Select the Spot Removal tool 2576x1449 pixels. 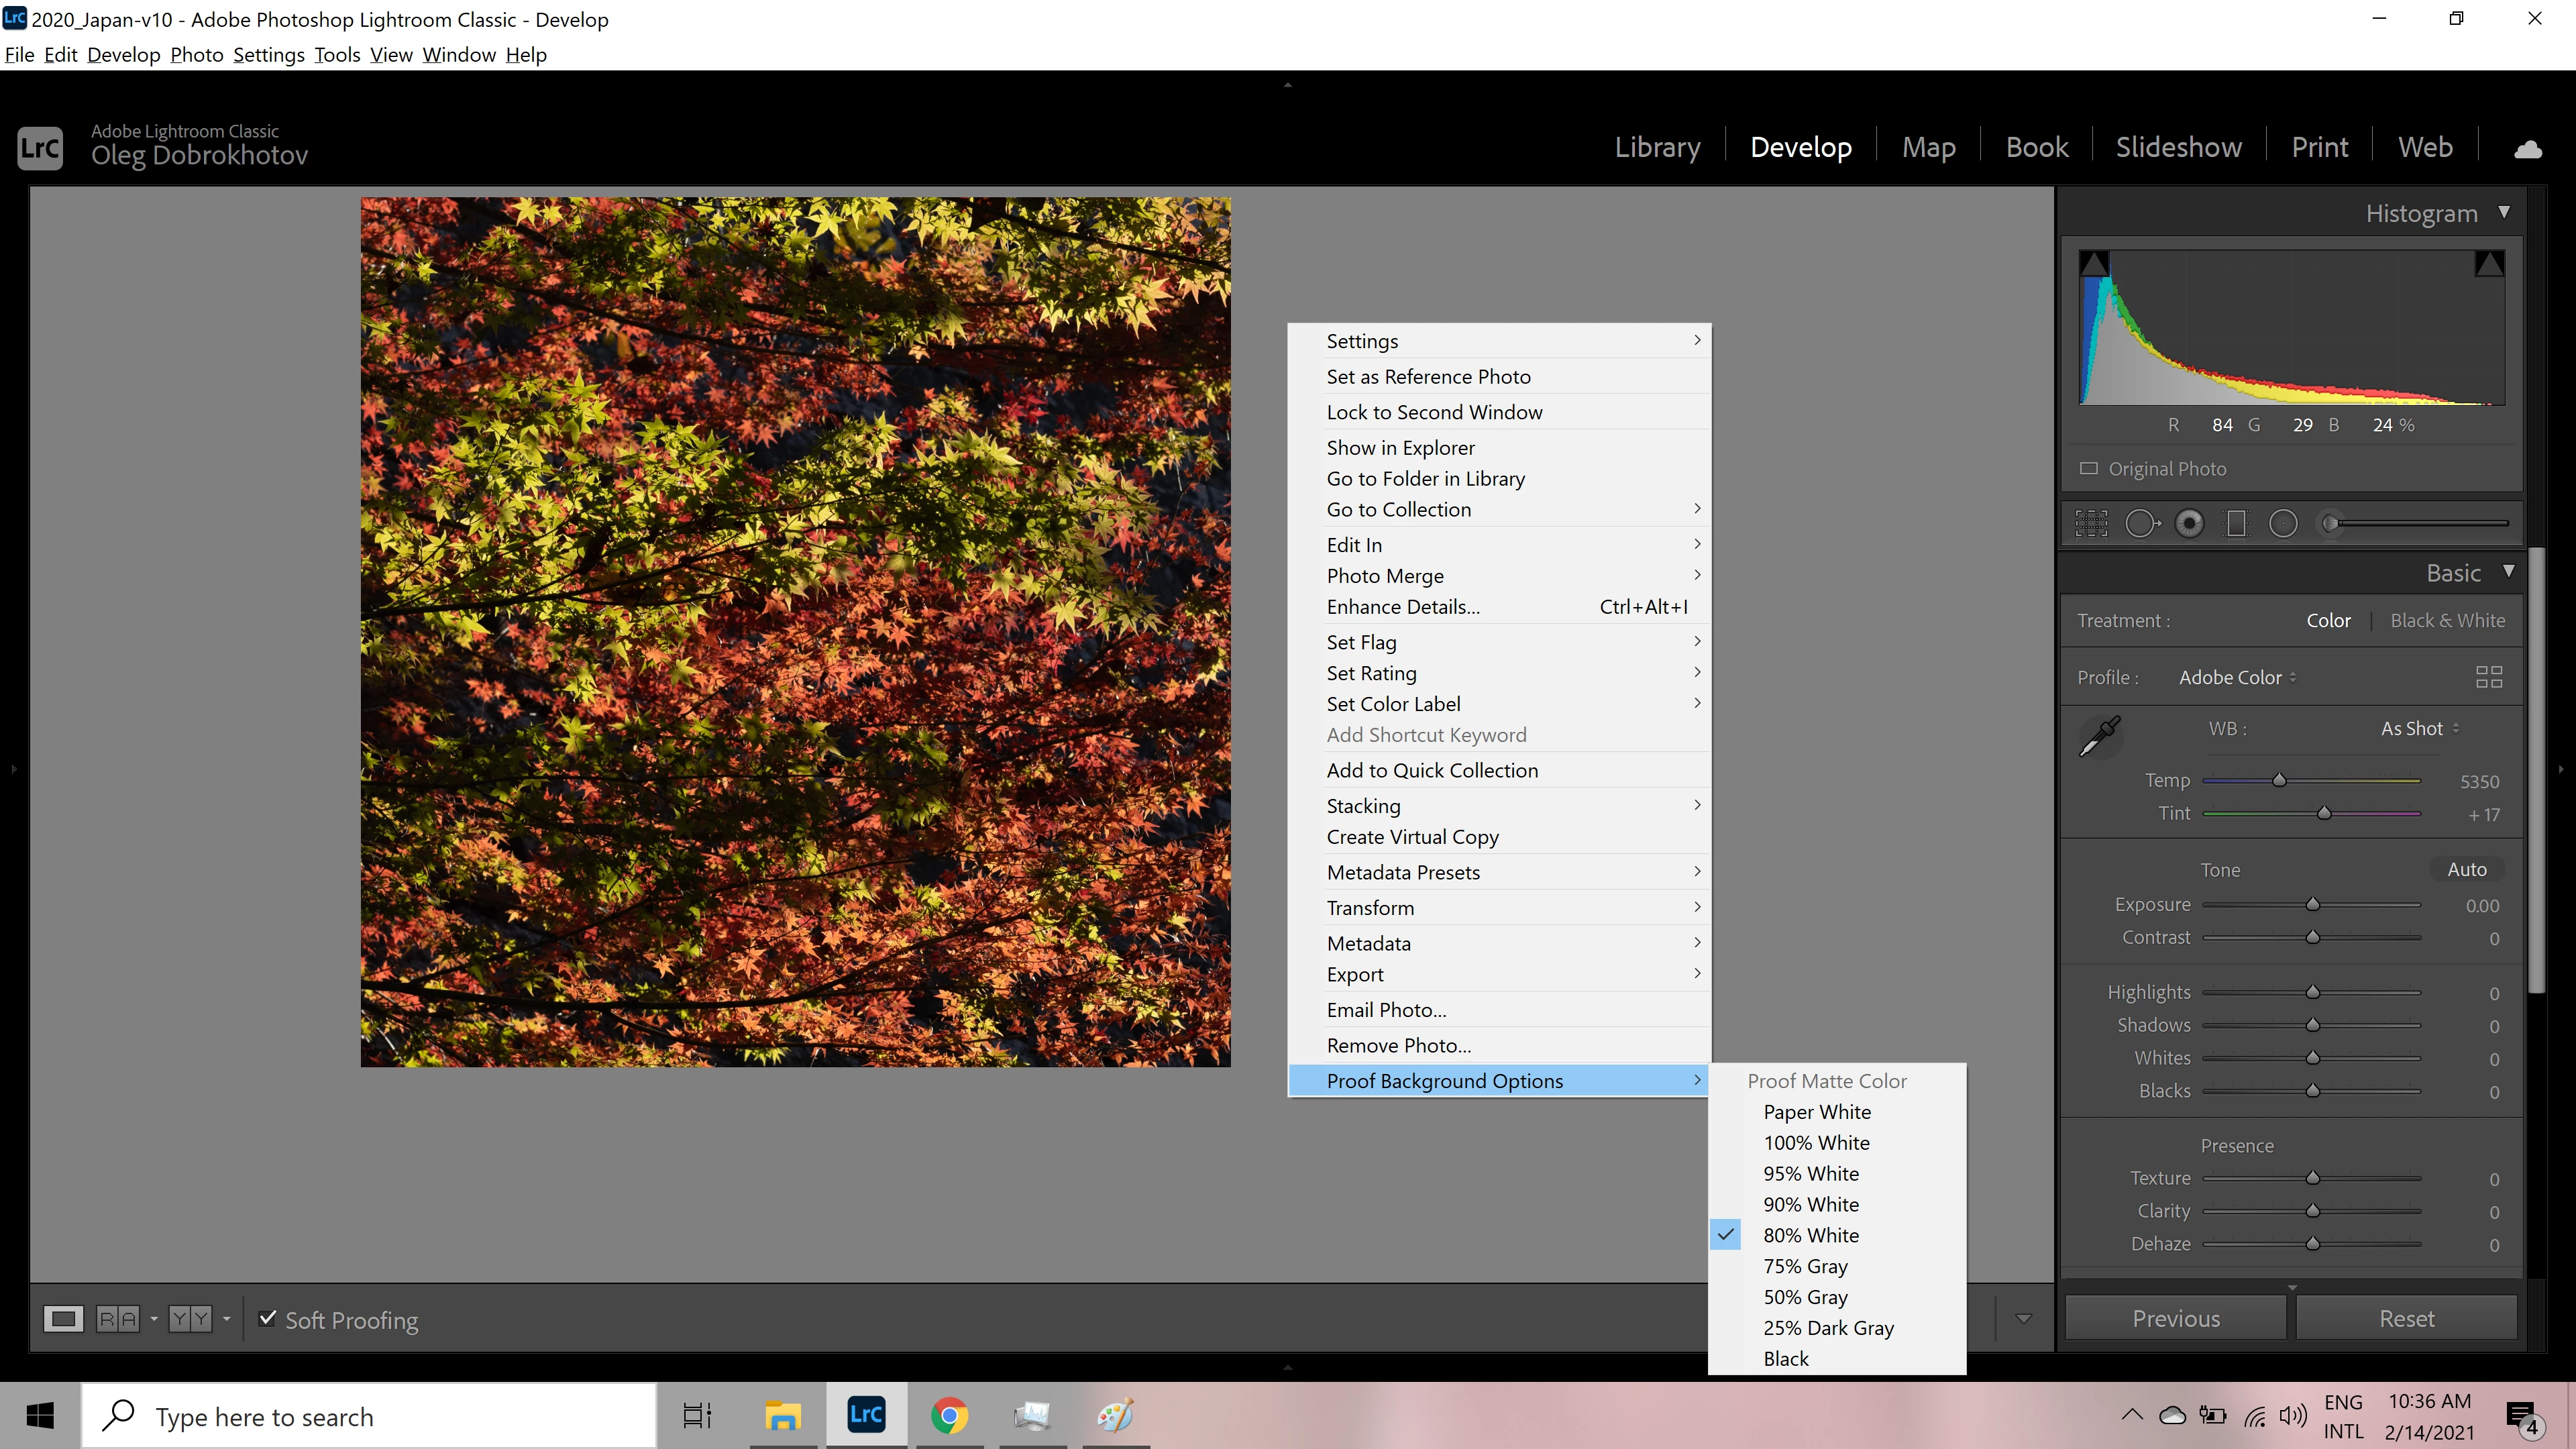2141,523
